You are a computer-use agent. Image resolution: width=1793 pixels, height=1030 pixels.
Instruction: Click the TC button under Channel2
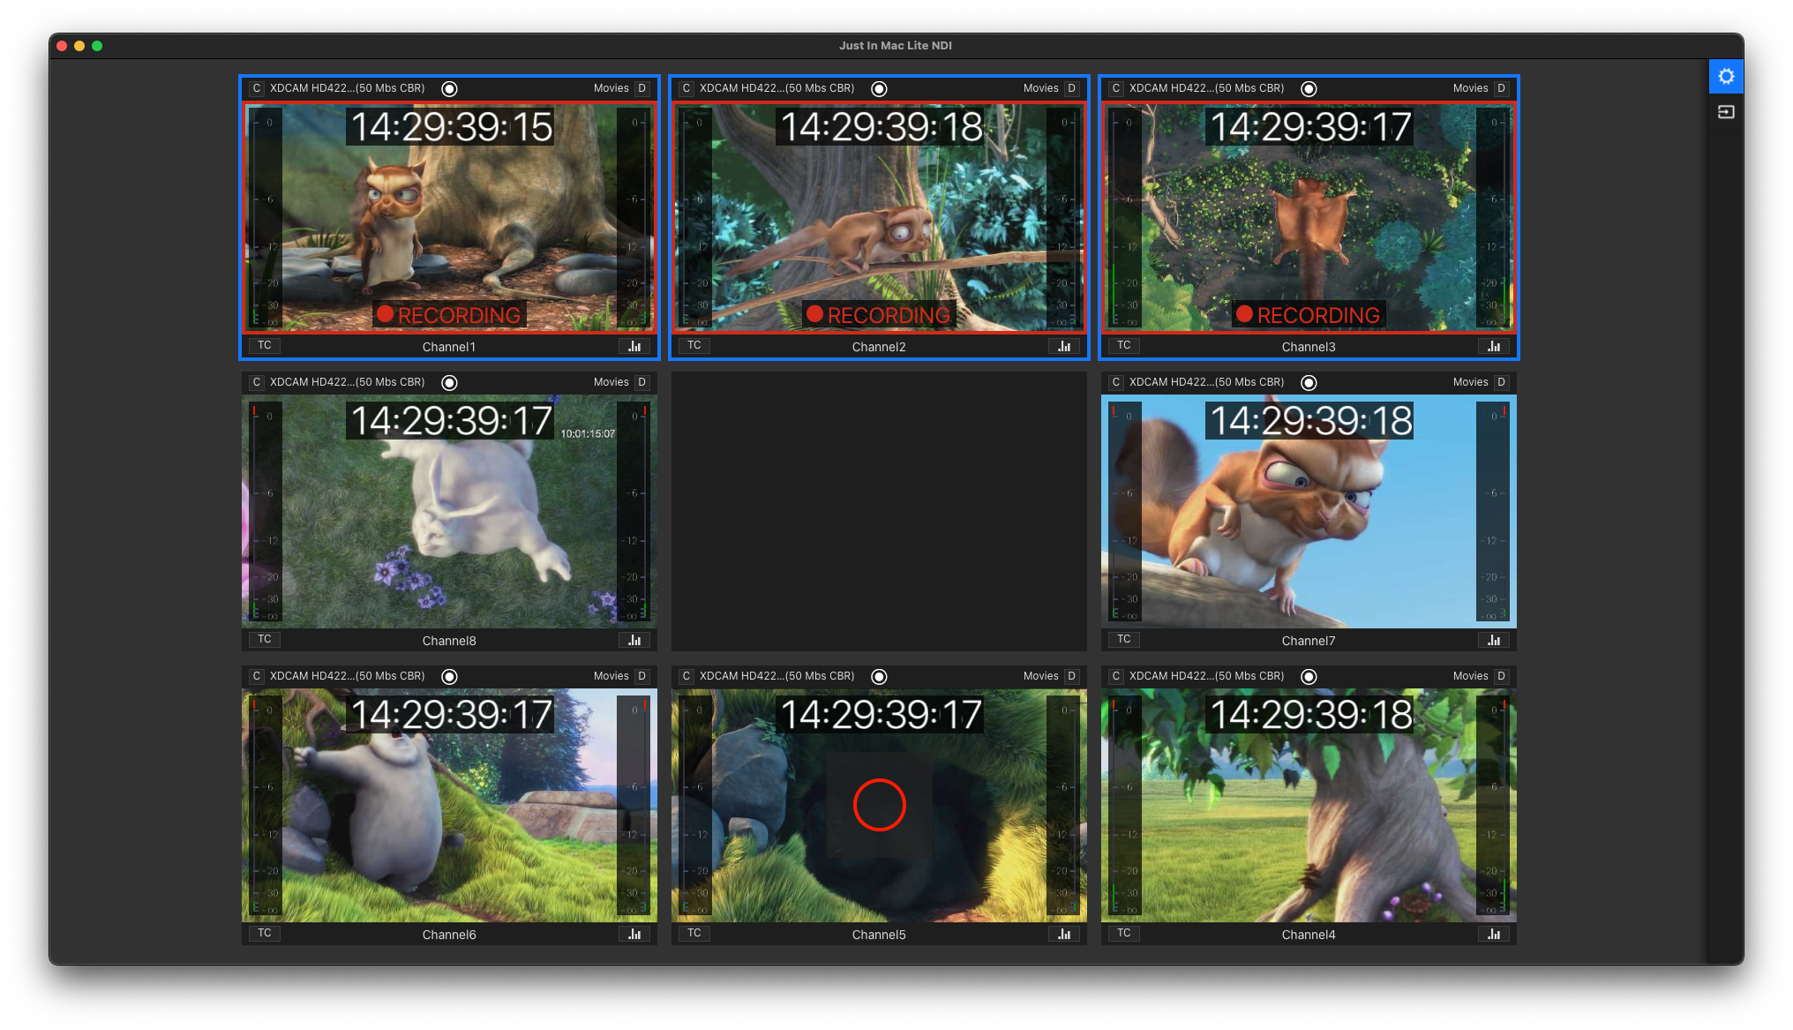click(694, 345)
